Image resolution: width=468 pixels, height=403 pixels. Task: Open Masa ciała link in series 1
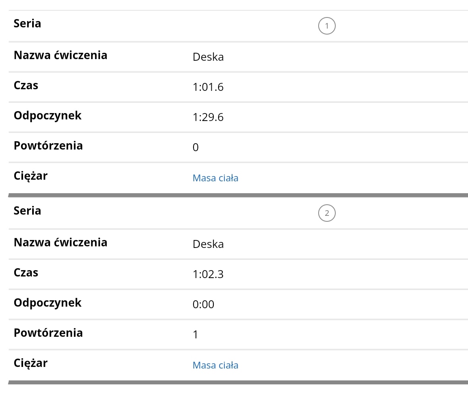click(x=215, y=178)
